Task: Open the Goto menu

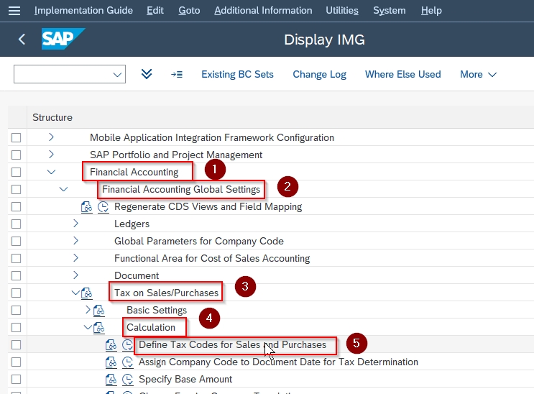Action: [x=189, y=11]
